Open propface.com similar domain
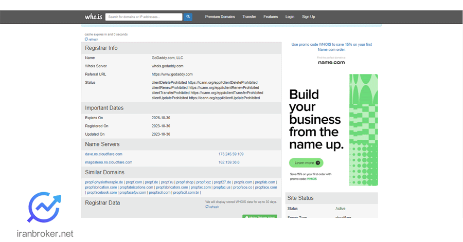 (266, 187)
